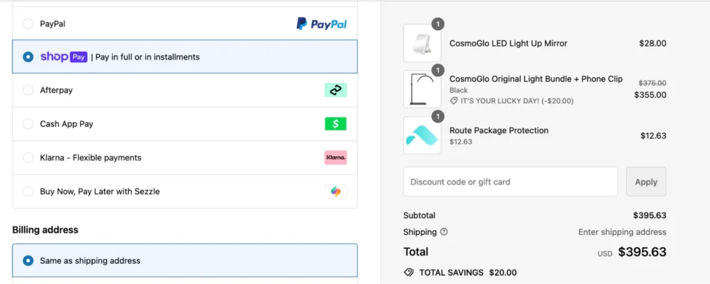Open the CosmoGlo LED Light Up Mirror thumbnail
This screenshot has width=710, height=284.
point(422,44)
